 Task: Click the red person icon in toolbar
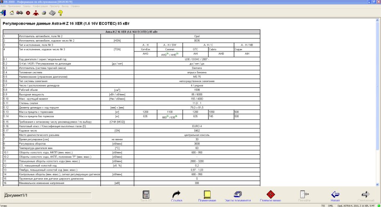click(x=36, y=13)
